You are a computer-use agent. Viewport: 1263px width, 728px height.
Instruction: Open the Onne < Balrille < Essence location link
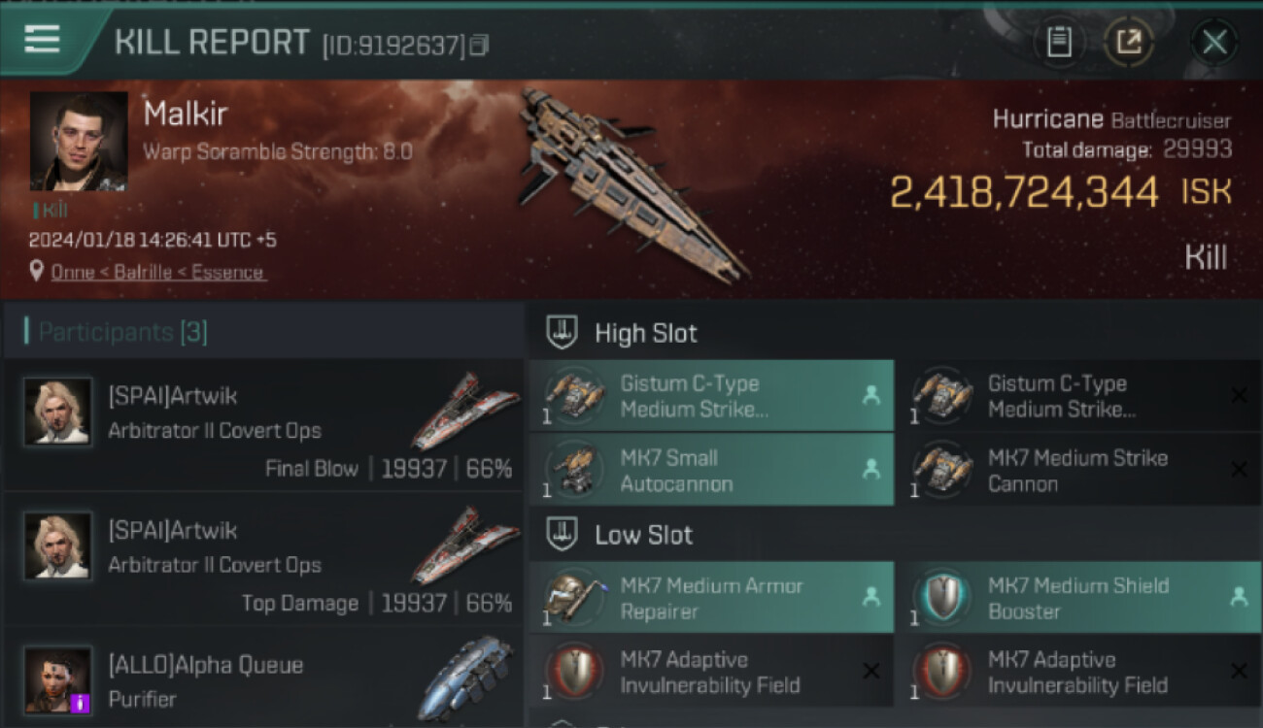(x=157, y=273)
